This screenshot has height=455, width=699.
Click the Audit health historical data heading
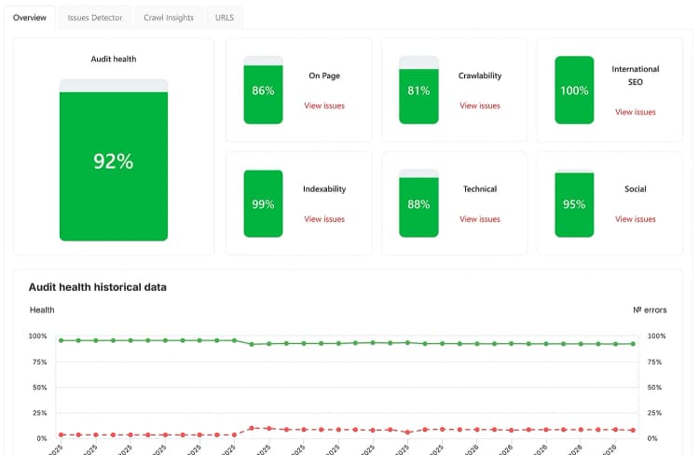point(98,287)
